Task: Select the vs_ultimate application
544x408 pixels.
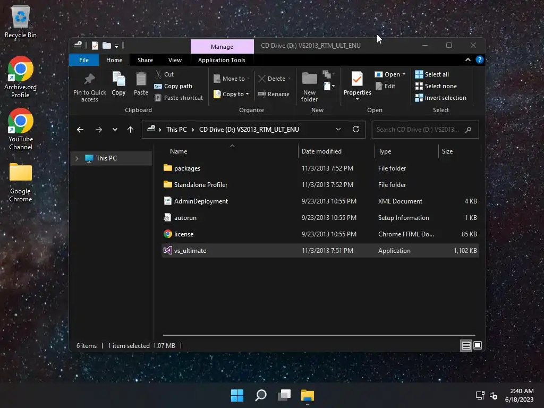Action: (320, 251)
